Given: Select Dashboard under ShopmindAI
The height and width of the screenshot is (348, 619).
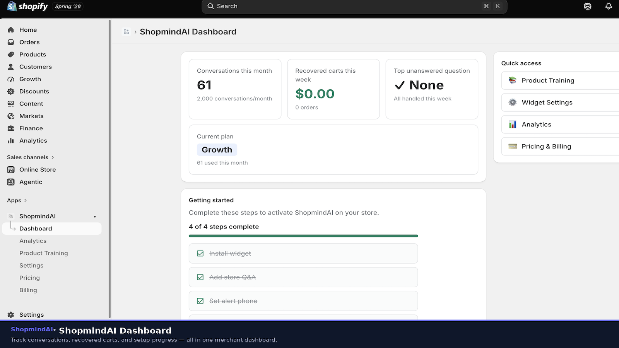Looking at the screenshot, I should (52, 229).
